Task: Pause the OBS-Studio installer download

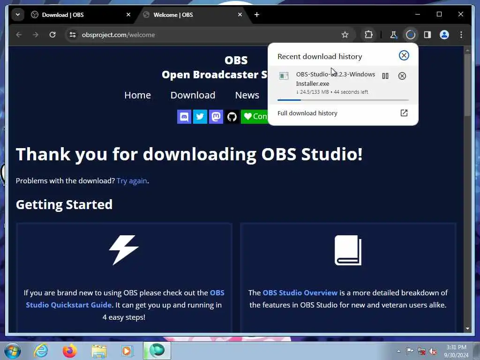Action: click(385, 76)
